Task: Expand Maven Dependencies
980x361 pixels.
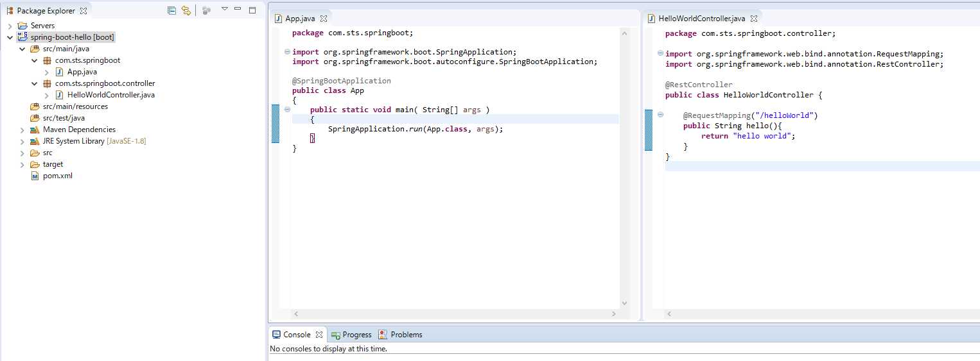Action: pos(22,130)
